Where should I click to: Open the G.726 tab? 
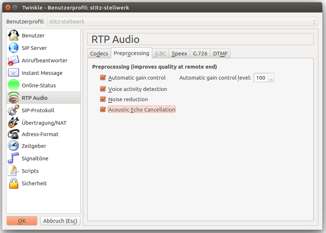click(x=200, y=54)
